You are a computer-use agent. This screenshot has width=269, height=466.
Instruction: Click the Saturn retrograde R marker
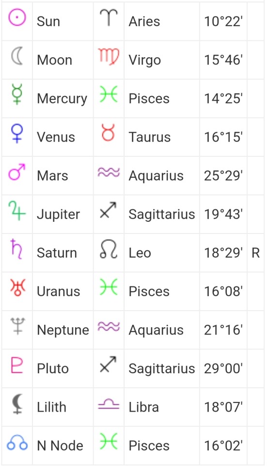tap(255, 253)
